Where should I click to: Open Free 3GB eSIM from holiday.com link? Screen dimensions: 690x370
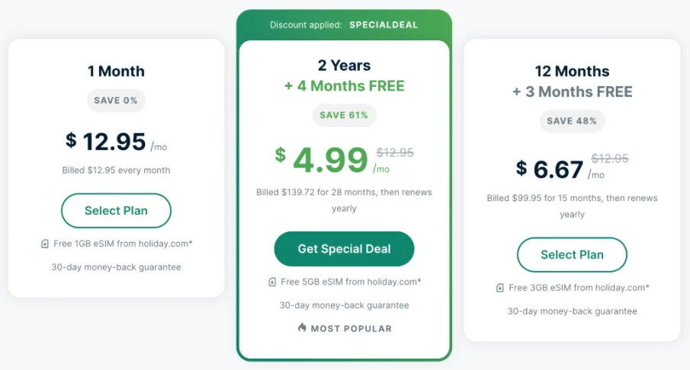(579, 288)
